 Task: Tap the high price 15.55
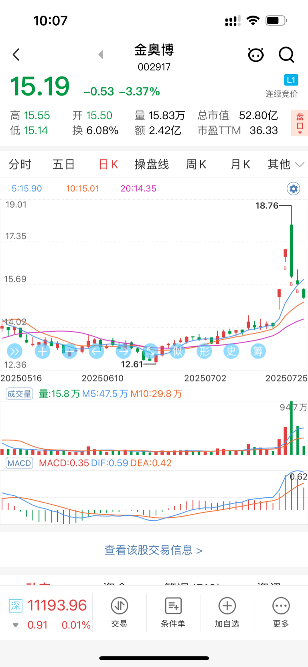pyautogui.click(x=37, y=116)
